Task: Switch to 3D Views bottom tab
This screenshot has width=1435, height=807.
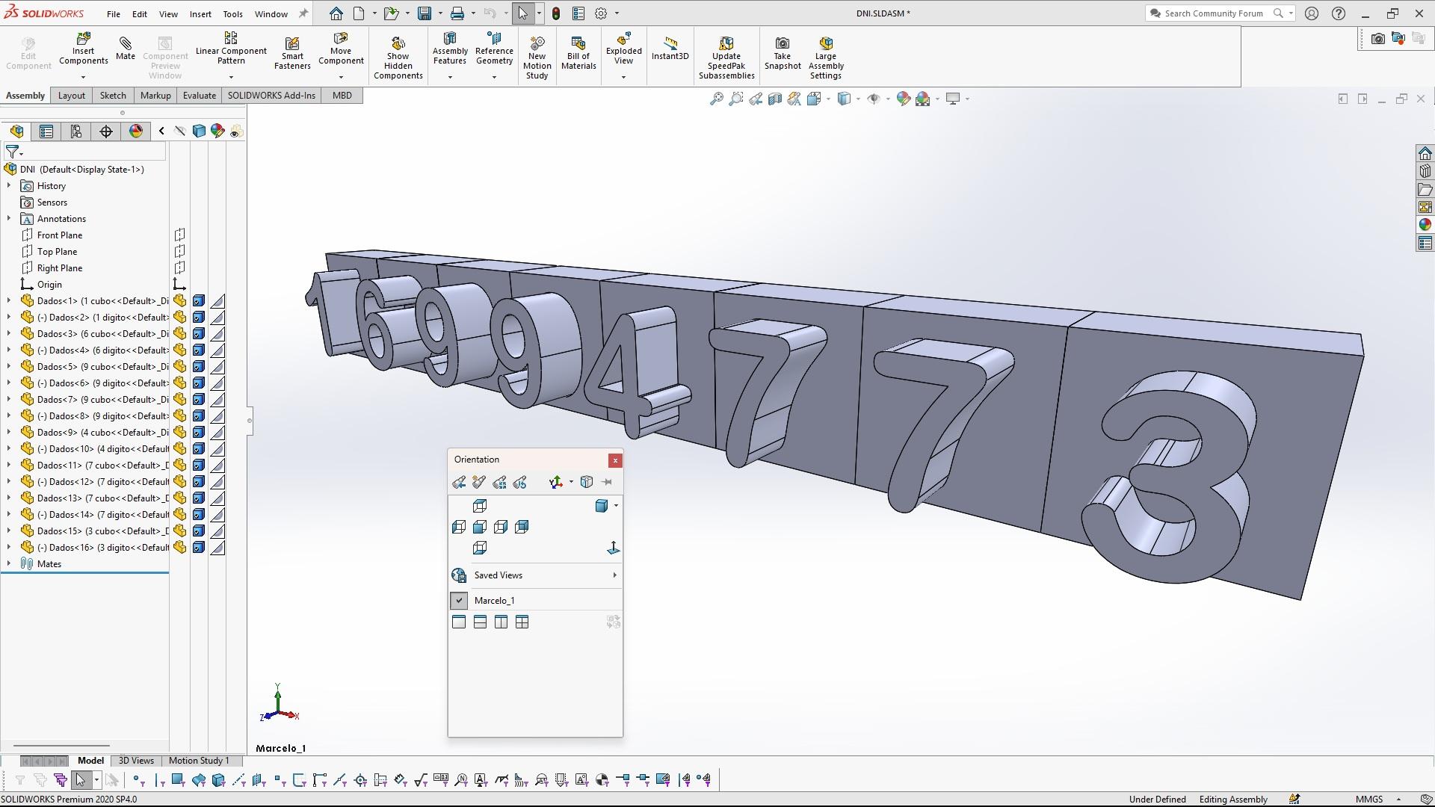Action: [136, 761]
